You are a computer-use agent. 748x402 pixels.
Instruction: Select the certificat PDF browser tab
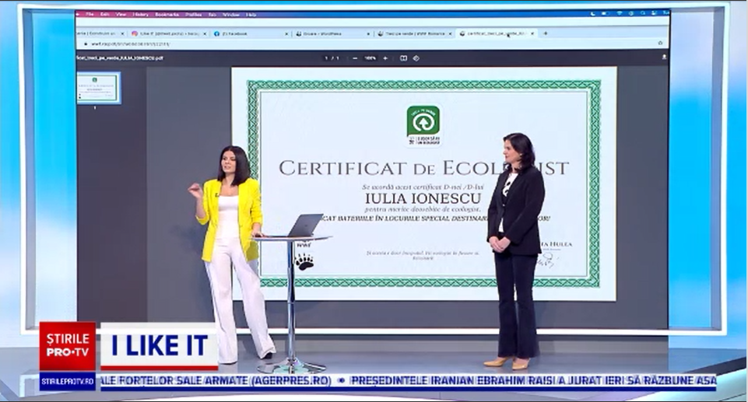[496, 33]
